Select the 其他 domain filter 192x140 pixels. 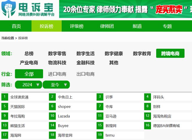click(x=114, y=63)
